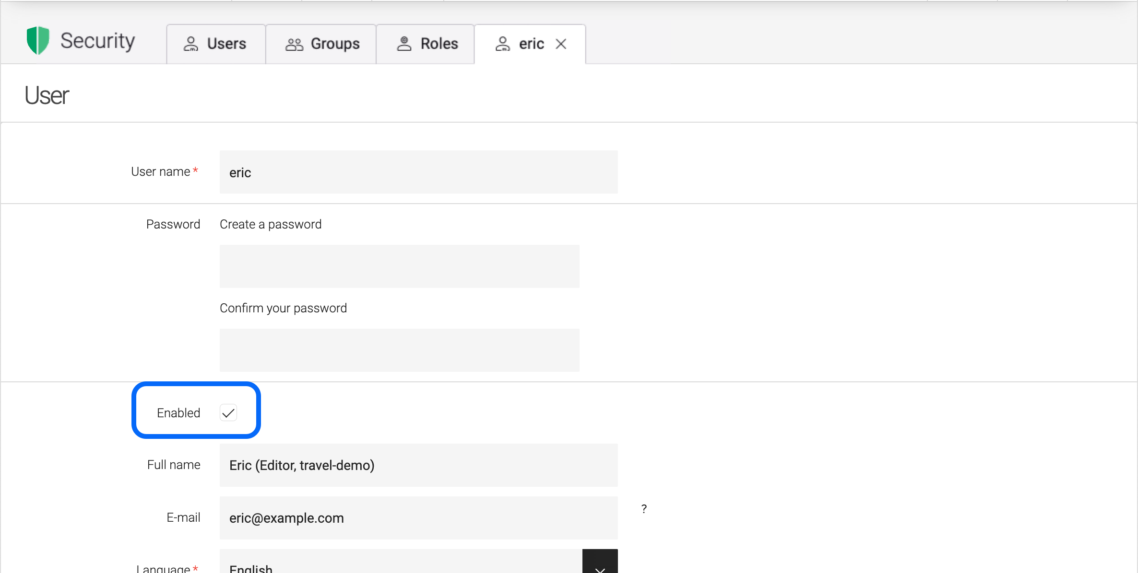Click the question mark help icon
Viewport: 1138px width, 573px height.
click(x=644, y=509)
